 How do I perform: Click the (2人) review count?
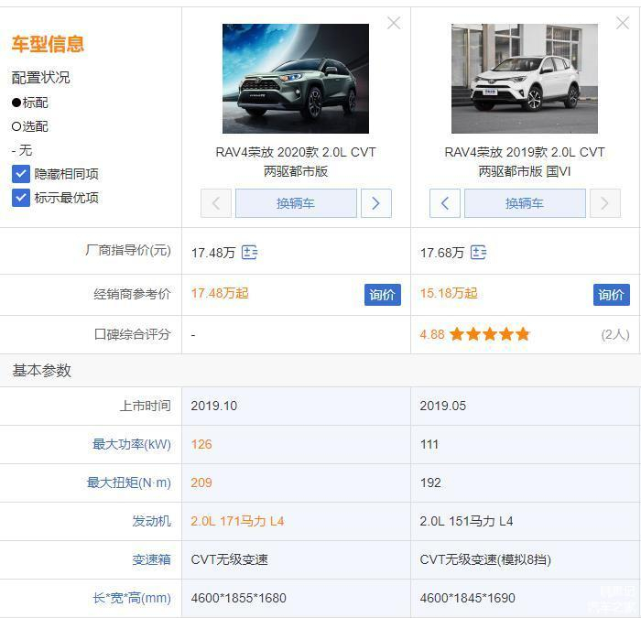615,334
